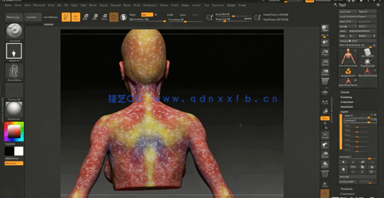The height and width of the screenshot is (198, 384).
Task: Click the Save As button in Tool palette
Action: (367, 11)
